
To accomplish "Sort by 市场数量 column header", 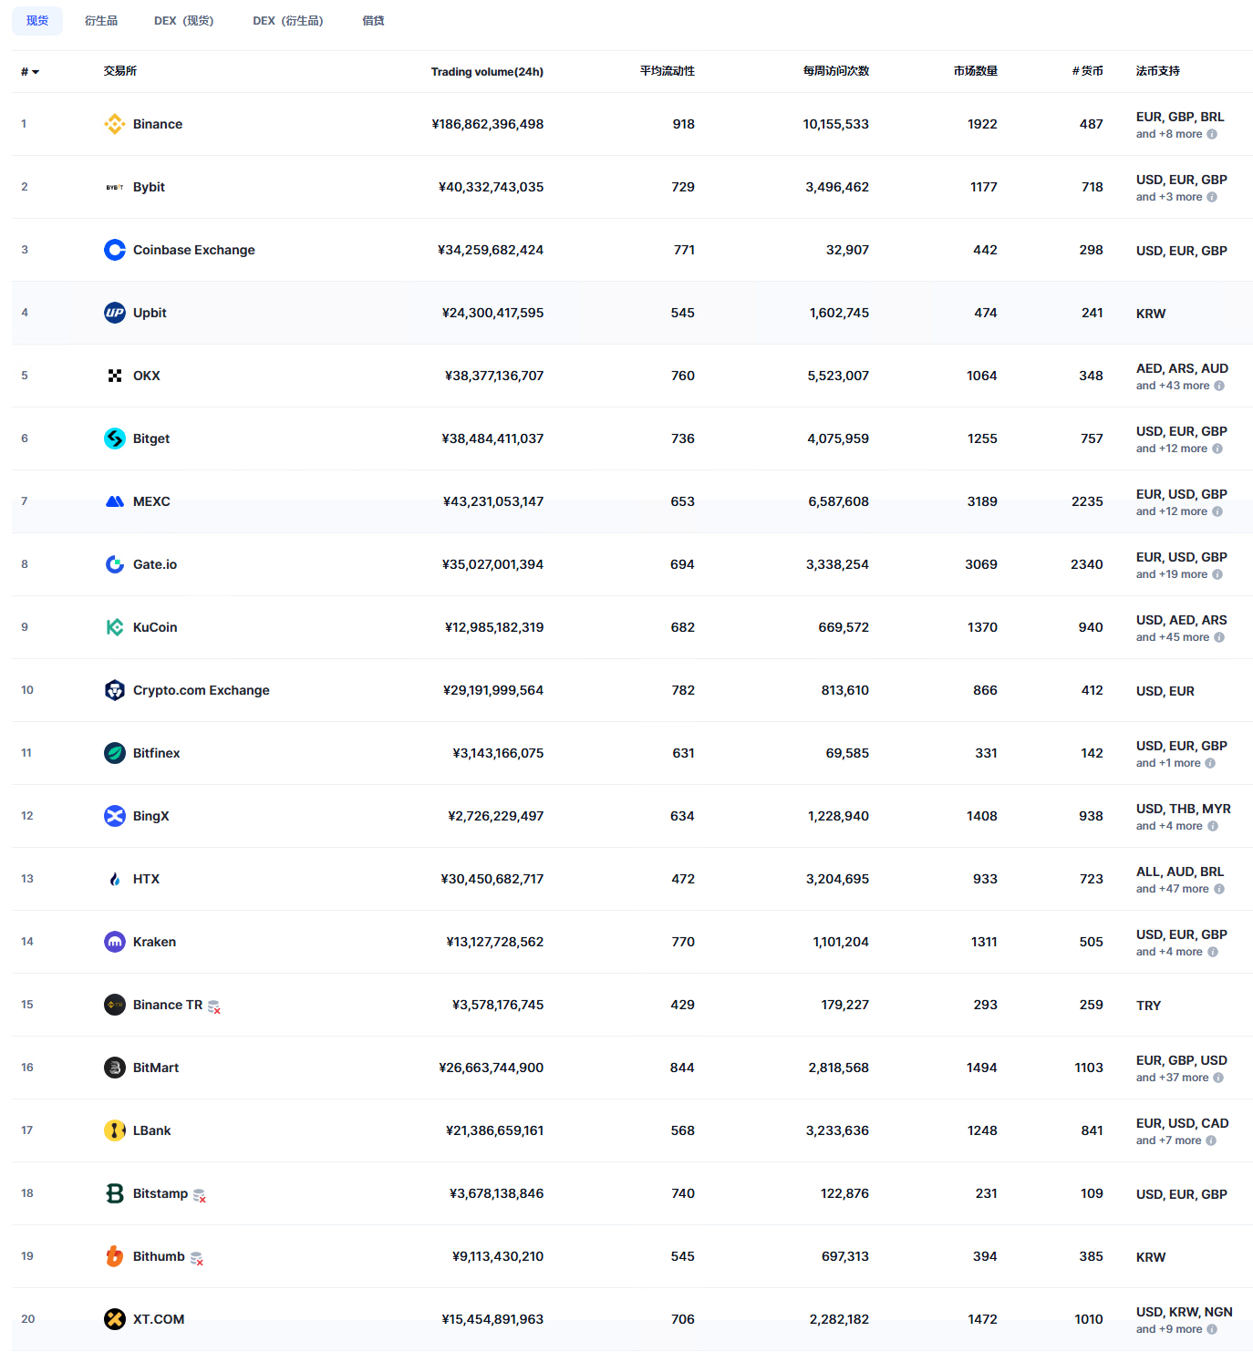I will pyautogui.click(x=976, y=71).
